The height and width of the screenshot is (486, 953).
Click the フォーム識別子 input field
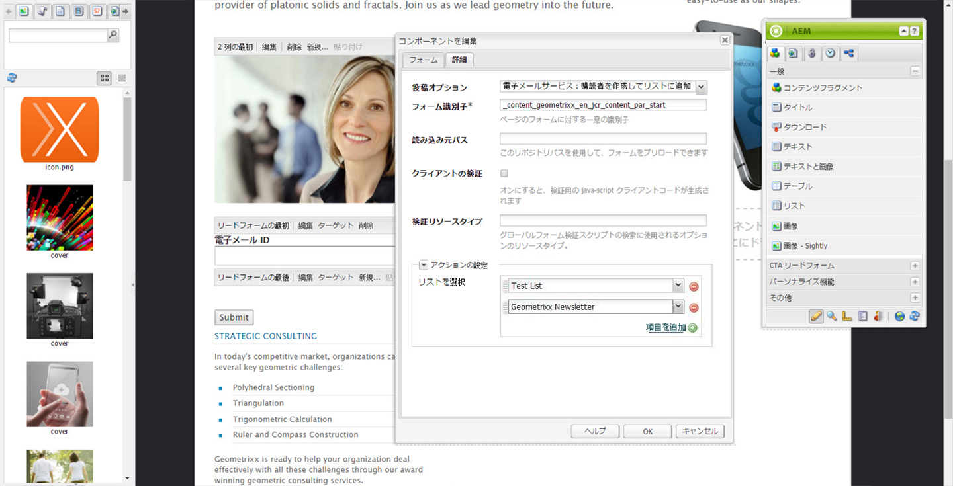[603, 105]
